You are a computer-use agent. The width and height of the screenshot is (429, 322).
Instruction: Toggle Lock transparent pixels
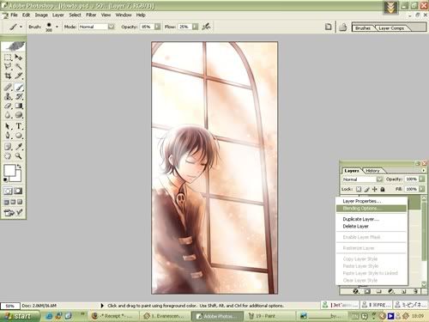coord(359,189)
